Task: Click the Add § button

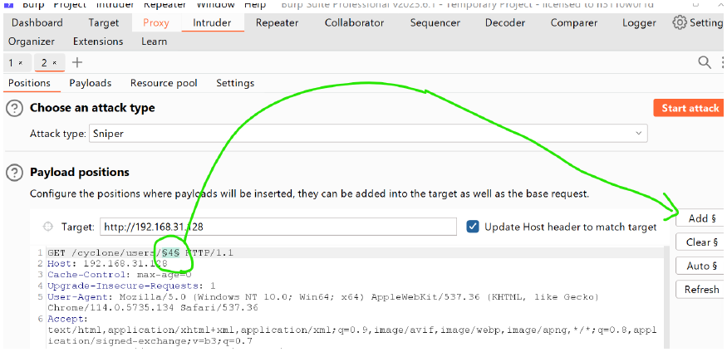Action: pos(701,218)
